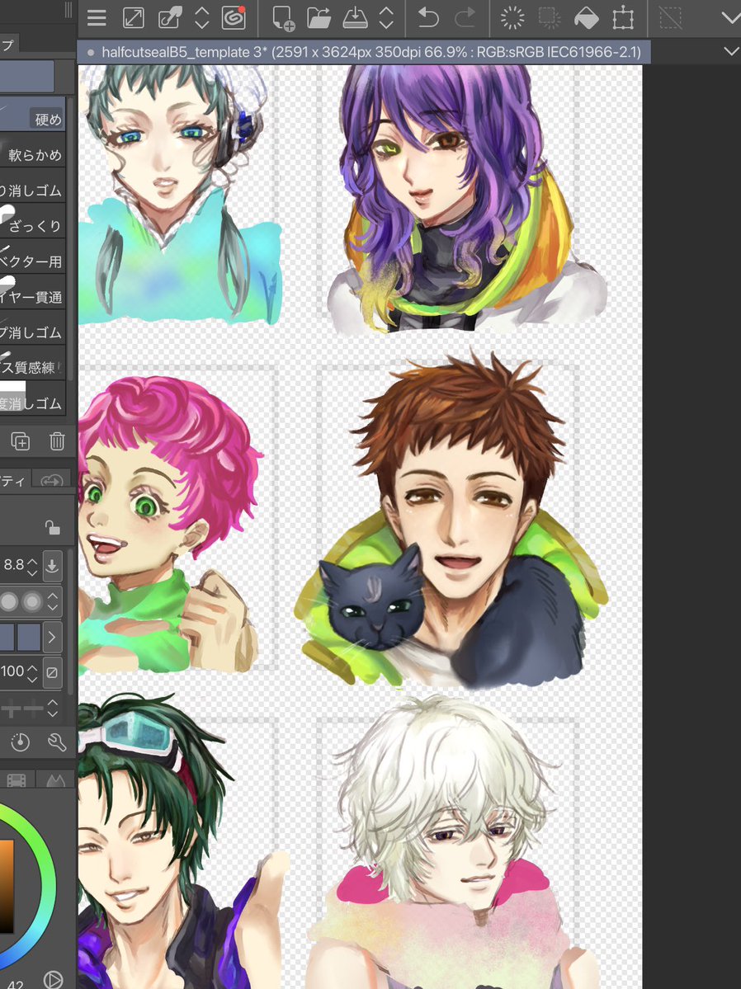Redo the undone action
Screen dimensions: 741x989
(465, 17)
